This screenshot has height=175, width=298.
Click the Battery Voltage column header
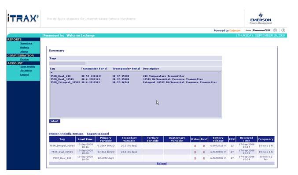[218, 139]
